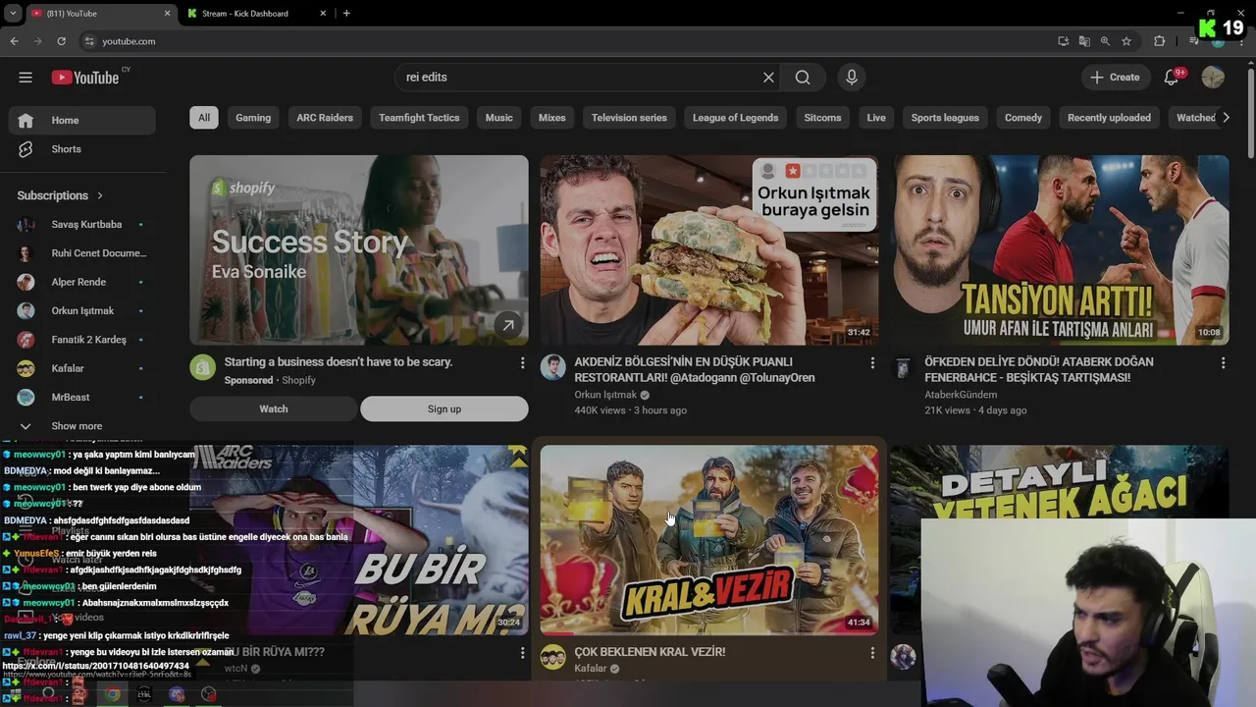
Task: Open options menu for Shopify ad
Action: [522, 363]
